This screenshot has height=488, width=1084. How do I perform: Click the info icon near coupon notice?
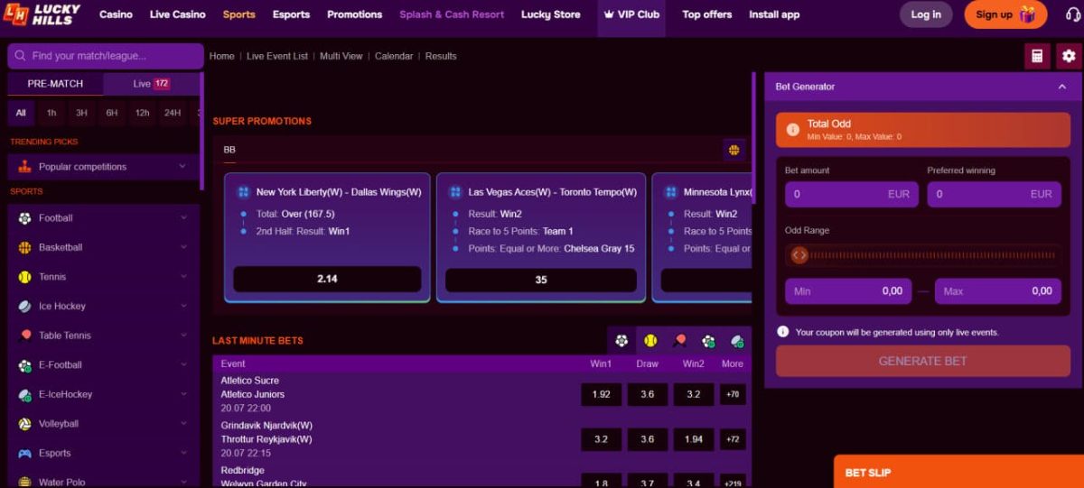782,332
